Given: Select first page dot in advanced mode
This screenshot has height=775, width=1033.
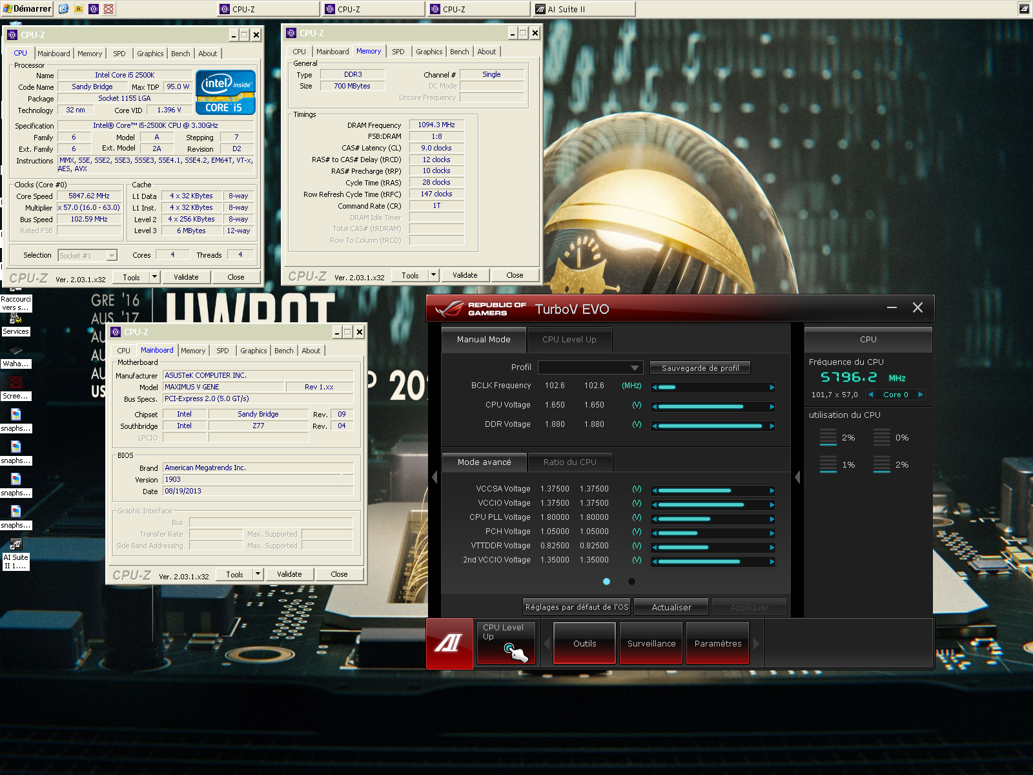Looking at the screenshot, I should pos(606,581).
